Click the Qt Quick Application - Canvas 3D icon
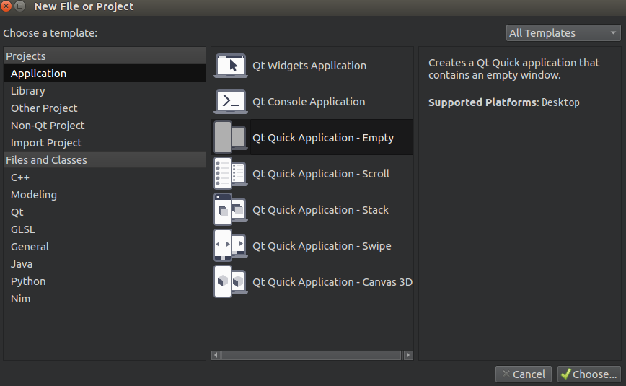Image resolution: width=626 pixels, height=386 pixels. click(x=230, y=281)
